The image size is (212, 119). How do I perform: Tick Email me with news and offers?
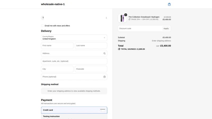[42, 26]
